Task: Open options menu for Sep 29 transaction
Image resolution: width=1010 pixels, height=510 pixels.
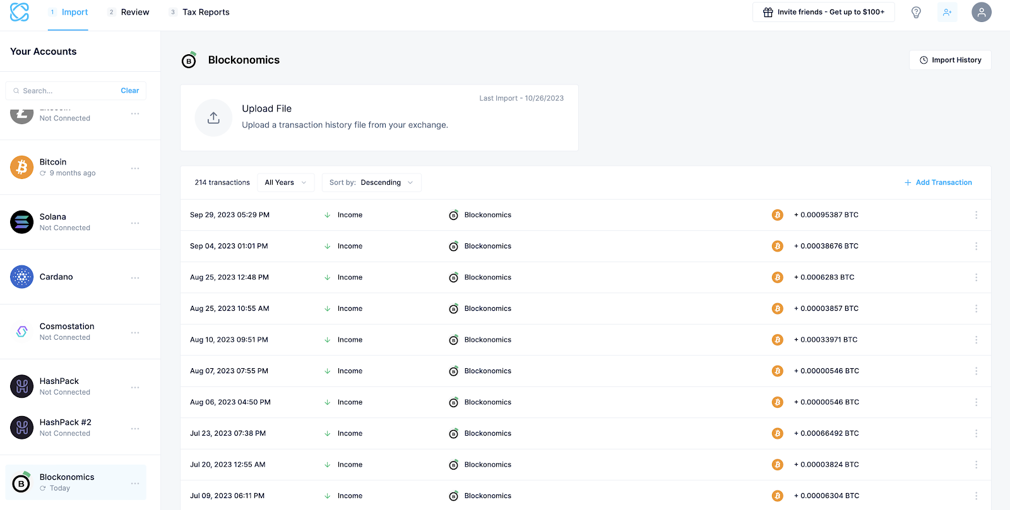Action: coord(976,215)
